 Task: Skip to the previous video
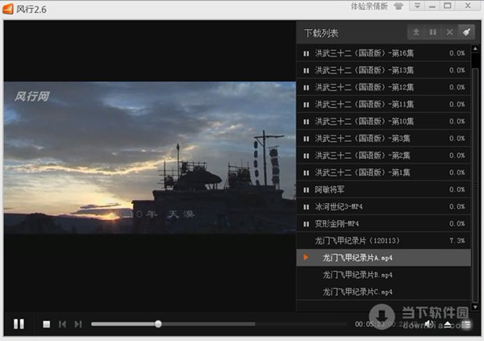(x=62, y=324)
